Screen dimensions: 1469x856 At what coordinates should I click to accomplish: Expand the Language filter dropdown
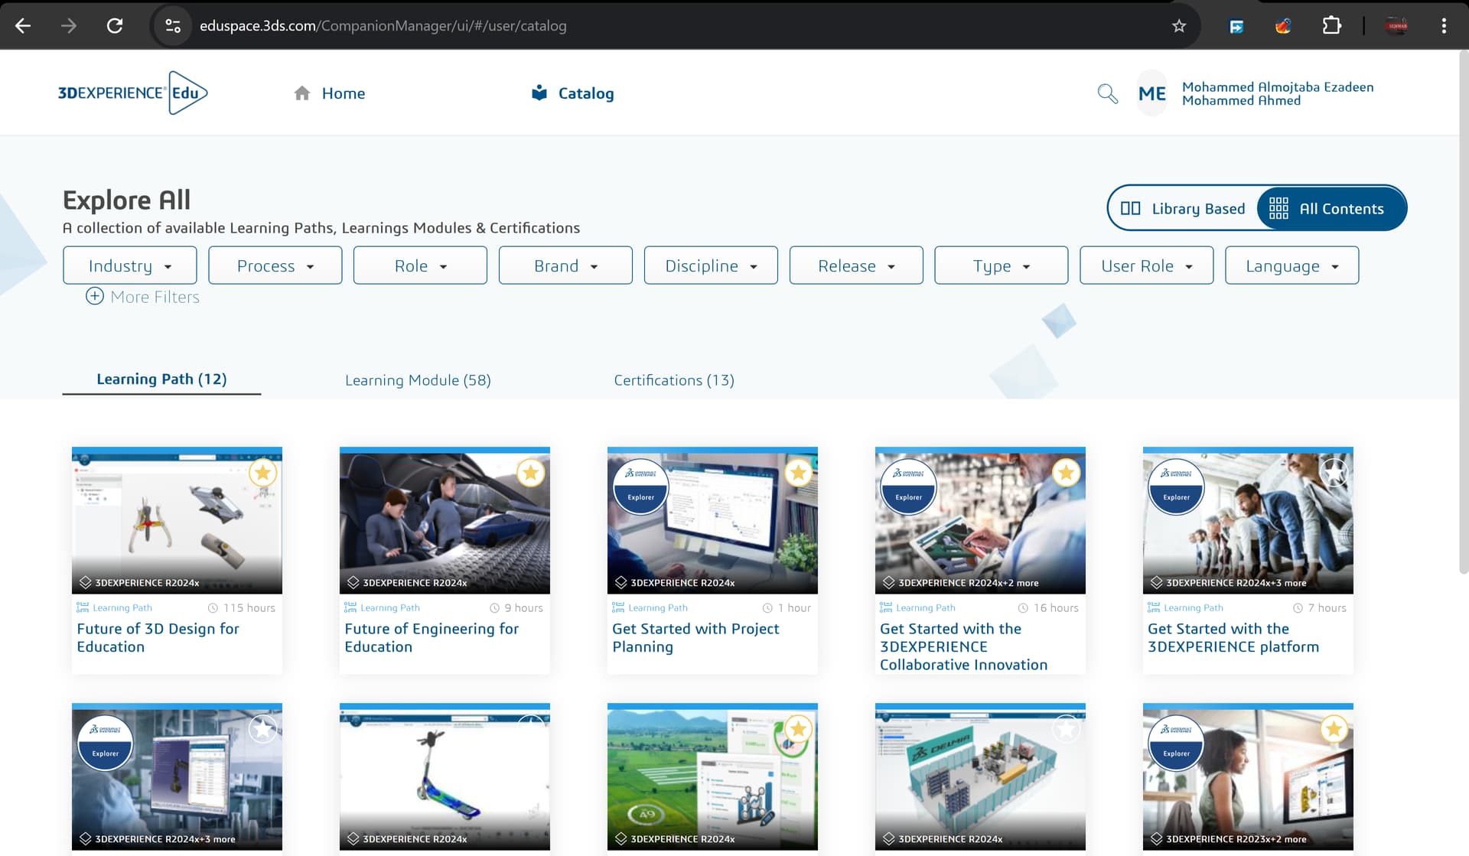1291,266
